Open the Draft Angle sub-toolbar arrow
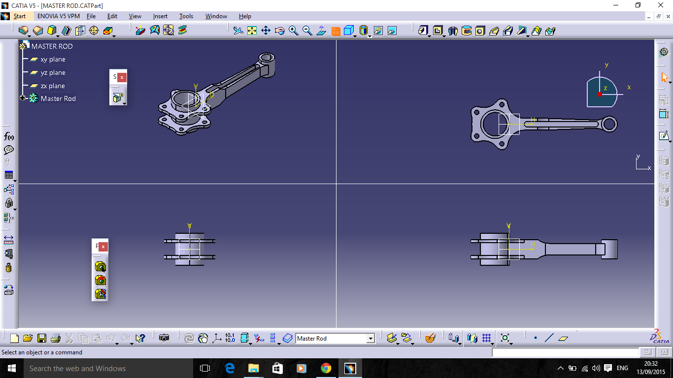The image size is (673, 378). coord(58,35)
